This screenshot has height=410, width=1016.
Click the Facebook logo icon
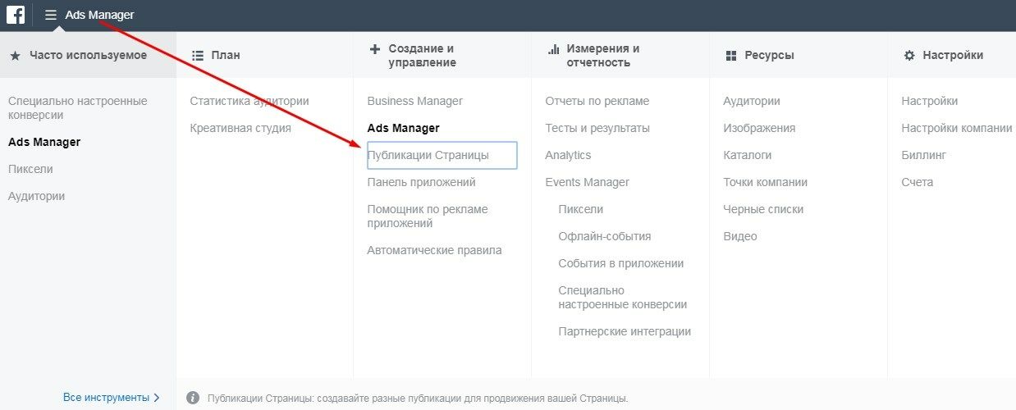coord(16,15)
